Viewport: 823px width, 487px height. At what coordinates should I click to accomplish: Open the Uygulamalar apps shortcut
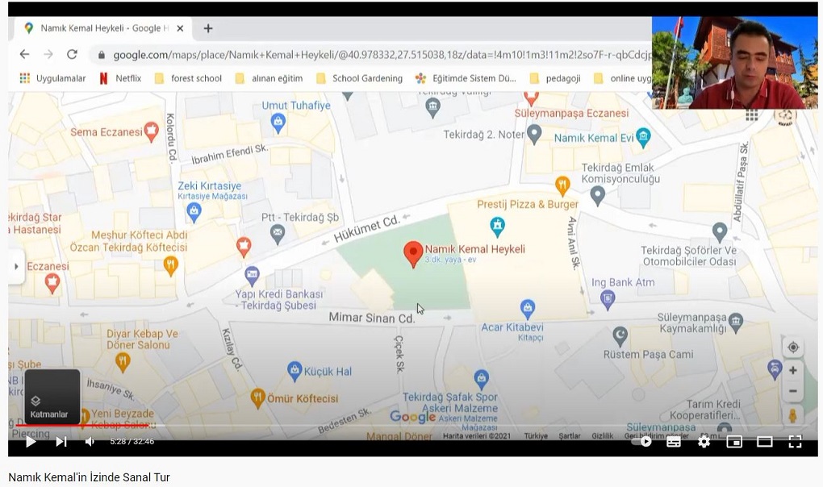tap(52, 79)
